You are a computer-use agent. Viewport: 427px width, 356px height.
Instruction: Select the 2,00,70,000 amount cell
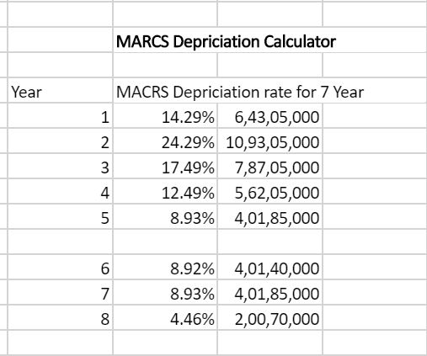[x=270, y=319]
